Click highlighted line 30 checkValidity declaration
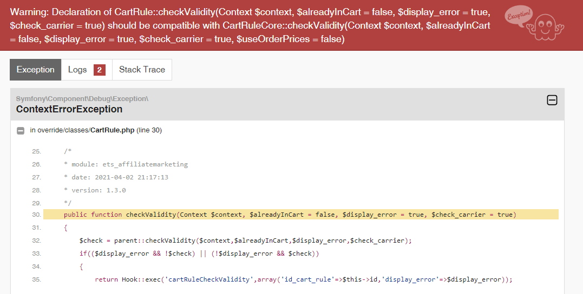 click(301, 215)
